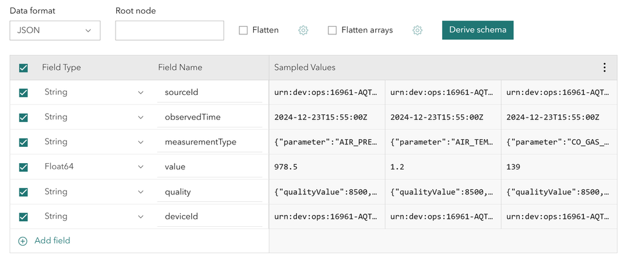Screen dimensions: 624x260
Task: Edit the observedTime field name
Action: (x=209, y=117)
